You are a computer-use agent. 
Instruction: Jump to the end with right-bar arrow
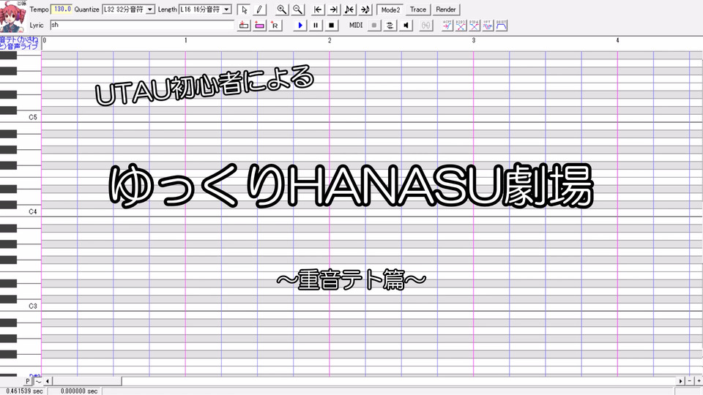[334, 10]
